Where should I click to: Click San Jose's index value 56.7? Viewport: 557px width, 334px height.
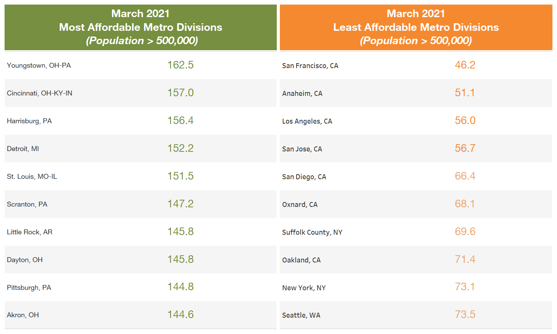465,148
